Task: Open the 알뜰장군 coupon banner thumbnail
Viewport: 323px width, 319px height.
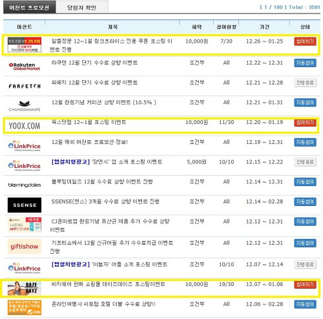Action: [25, 45]
